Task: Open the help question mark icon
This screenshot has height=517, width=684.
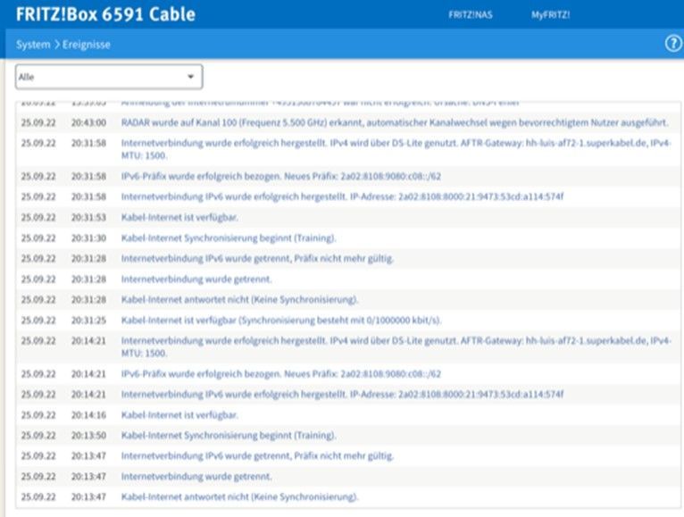Action: [673, 44]
